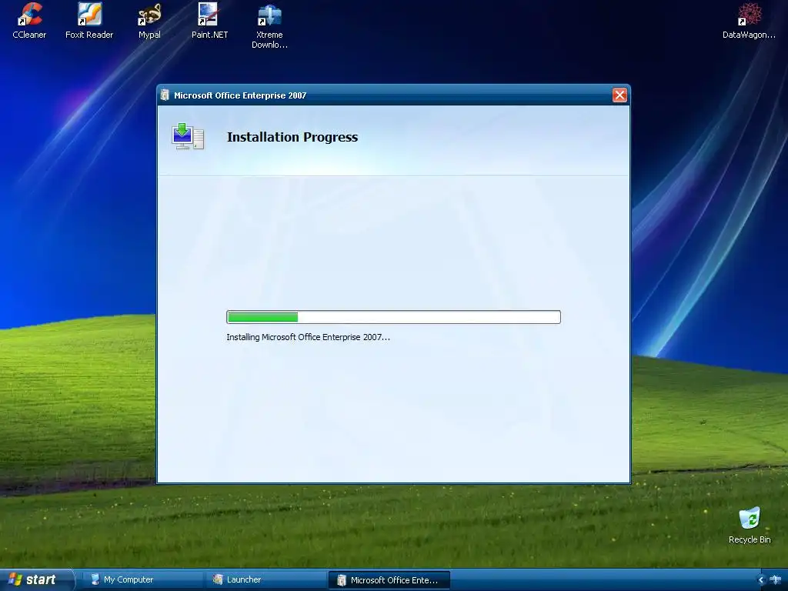Viewport: 788px width, 591px height.
Task: Select the Microsoft Office Enterprise taskbar button
Action: click(x=389, y=580)
